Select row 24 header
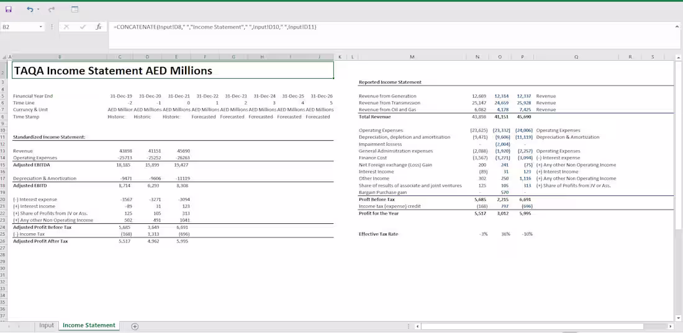683x333 pixels. [x=2, y=227]
